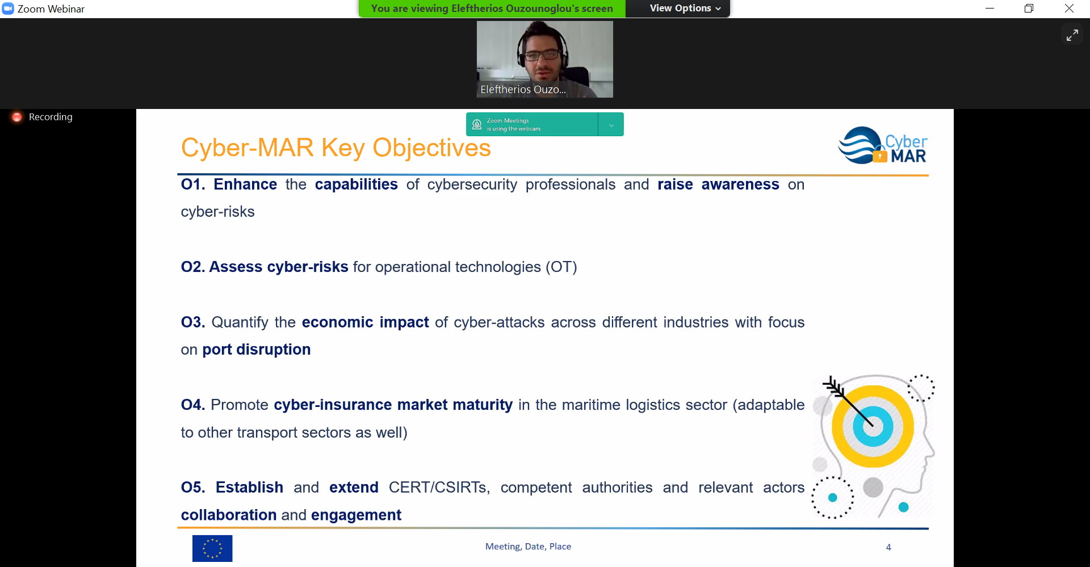Image resolution: width=1090 pixels, height=567 pixels.
Task: Click the Zoom Webinar title text
Action: point(51,9)
